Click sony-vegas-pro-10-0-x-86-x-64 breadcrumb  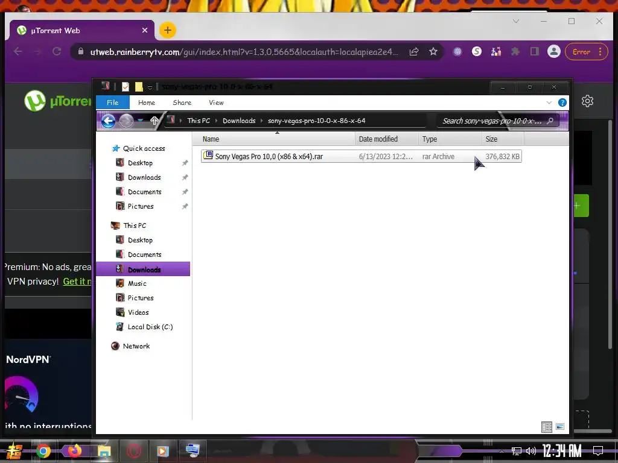(x=316, y=121)
